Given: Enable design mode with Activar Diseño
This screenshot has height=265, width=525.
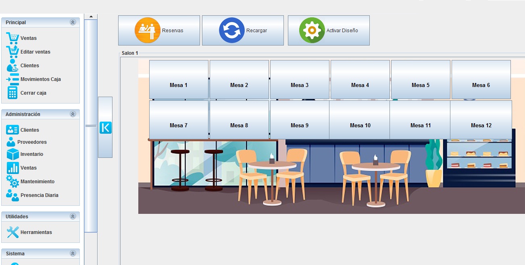Looking at the screenshot, I should [329, 31].
